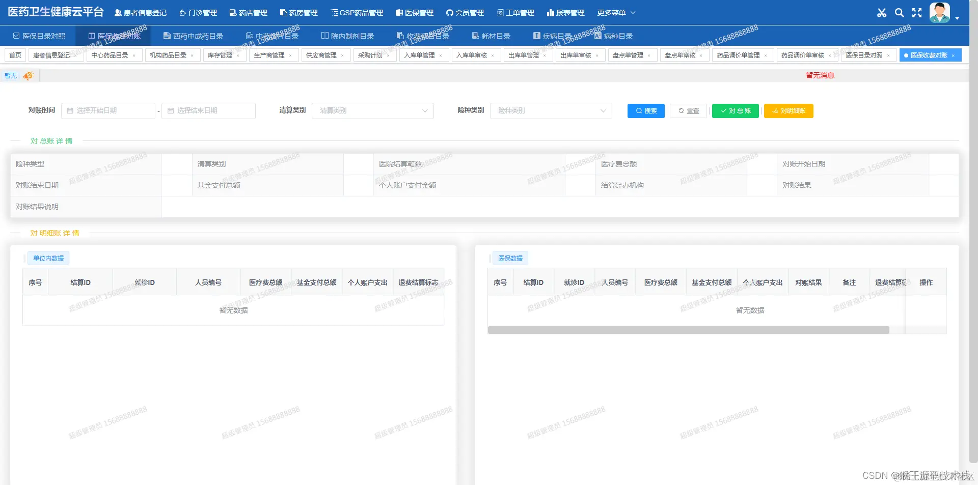Open 患者信息登记 in the top navigation
The image size is (978, 485).
tap(141, 13)
